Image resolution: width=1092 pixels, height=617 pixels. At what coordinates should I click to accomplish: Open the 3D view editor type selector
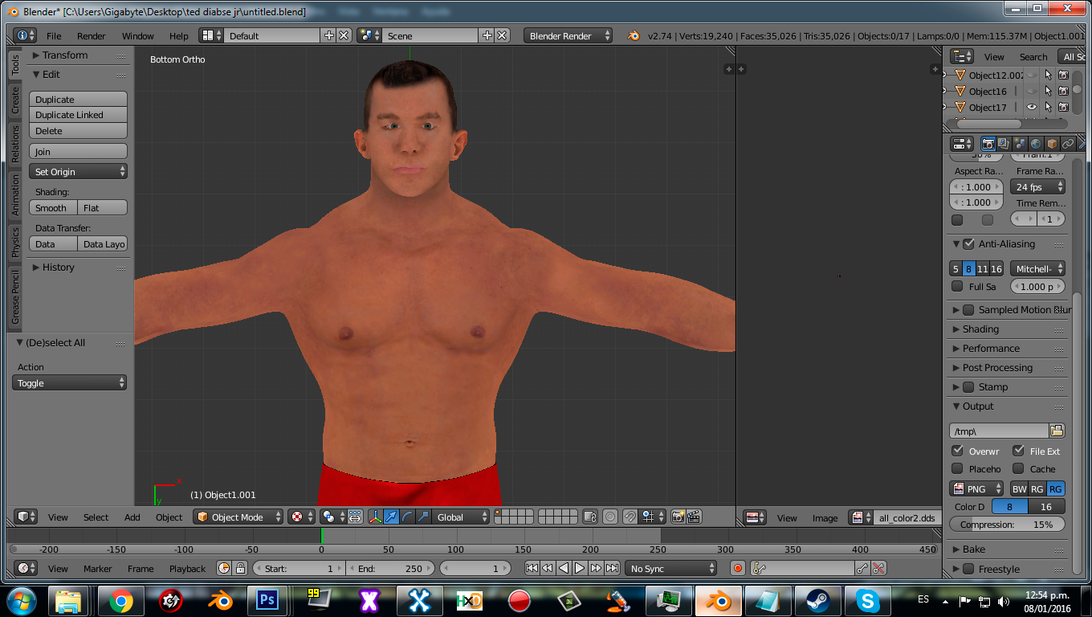click(26, 517)
